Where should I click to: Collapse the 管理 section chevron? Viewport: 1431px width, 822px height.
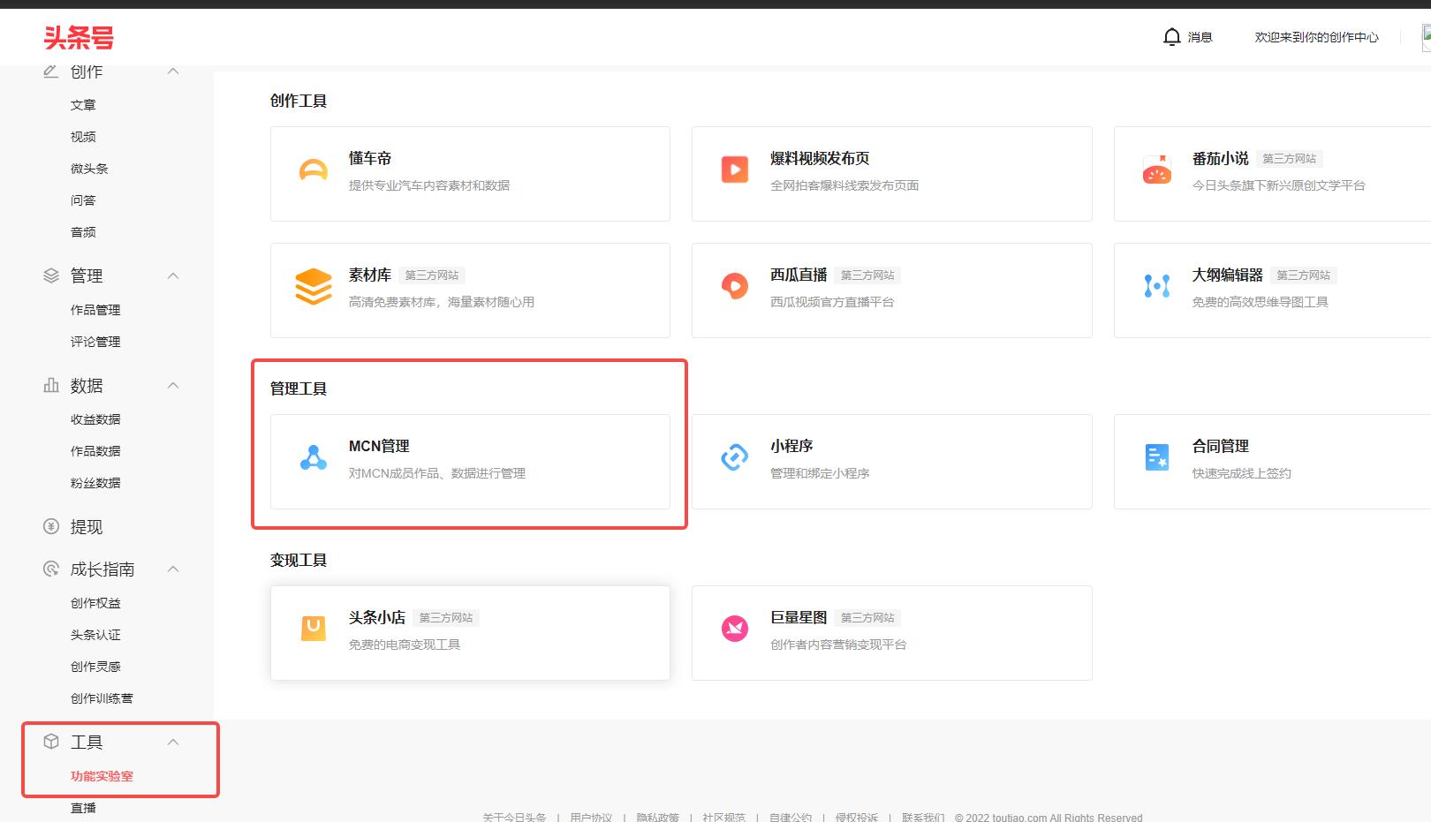tap(173, 276)
